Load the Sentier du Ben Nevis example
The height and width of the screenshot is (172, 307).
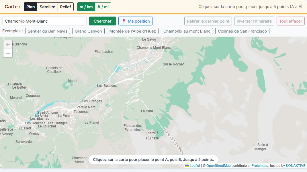click(48, 31)
